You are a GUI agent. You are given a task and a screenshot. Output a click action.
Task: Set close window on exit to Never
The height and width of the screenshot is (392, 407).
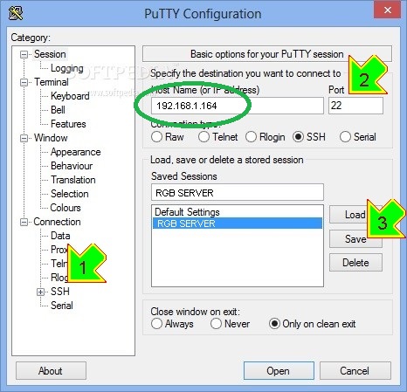tap(216, 324)
